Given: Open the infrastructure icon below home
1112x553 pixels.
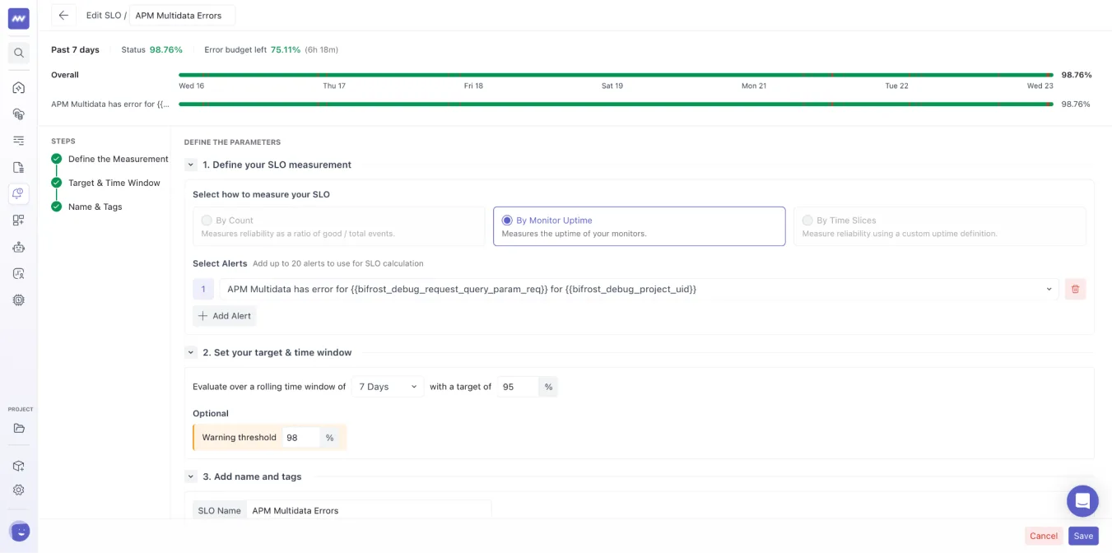Looking at the screenshot, I should click(x=18, y=114).
